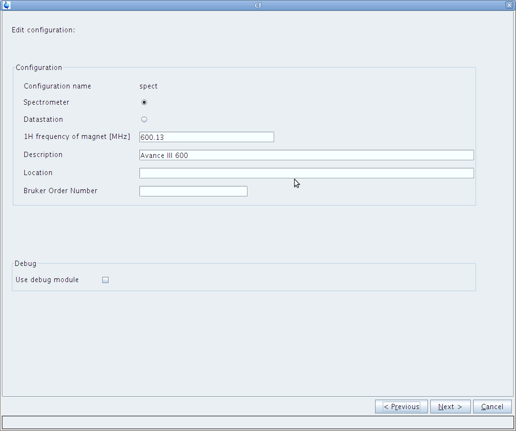
Task: Click the 1H frequency of magnet field
Action: click(x=207, y=137)
